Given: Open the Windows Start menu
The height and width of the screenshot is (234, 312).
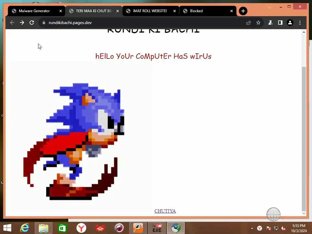Looking at the screenshot, I should coord(7,228).
